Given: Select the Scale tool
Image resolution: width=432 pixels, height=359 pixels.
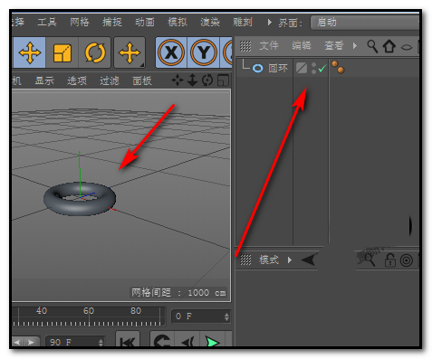Looking at the screenshot, I should click(x=62, y=52).
